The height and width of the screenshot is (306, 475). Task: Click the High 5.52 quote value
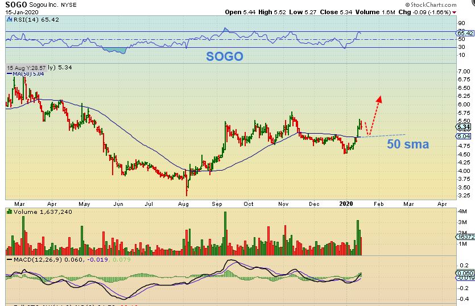click(272, 12)
